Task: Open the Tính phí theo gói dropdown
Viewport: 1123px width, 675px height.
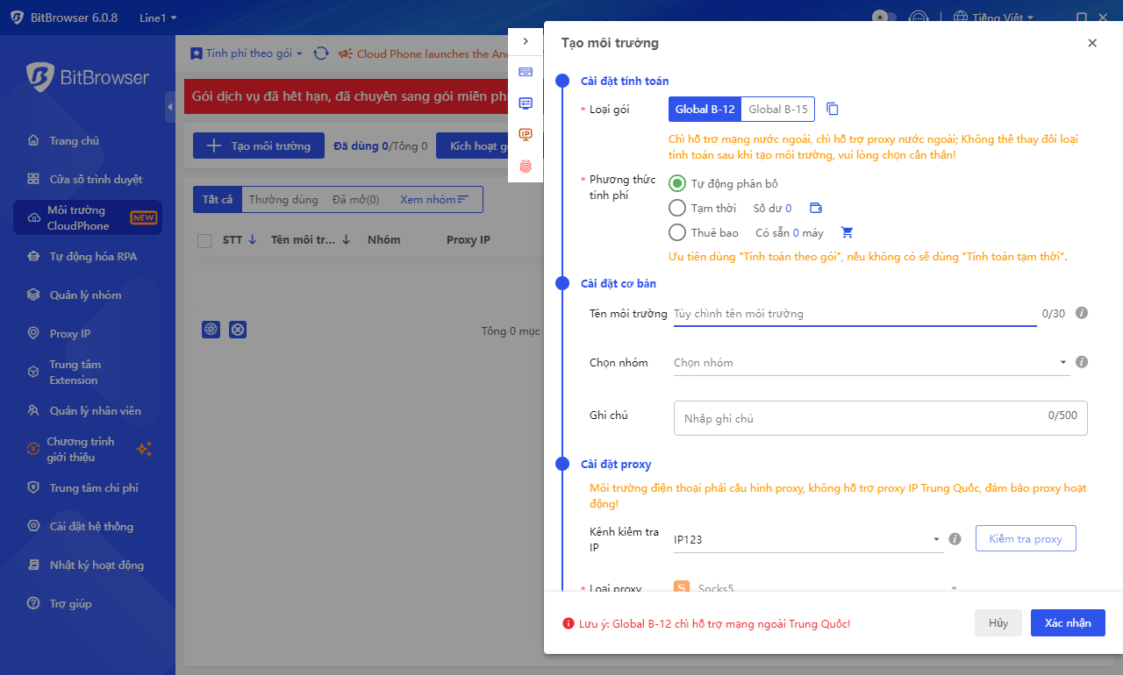Action: [247, 53]
